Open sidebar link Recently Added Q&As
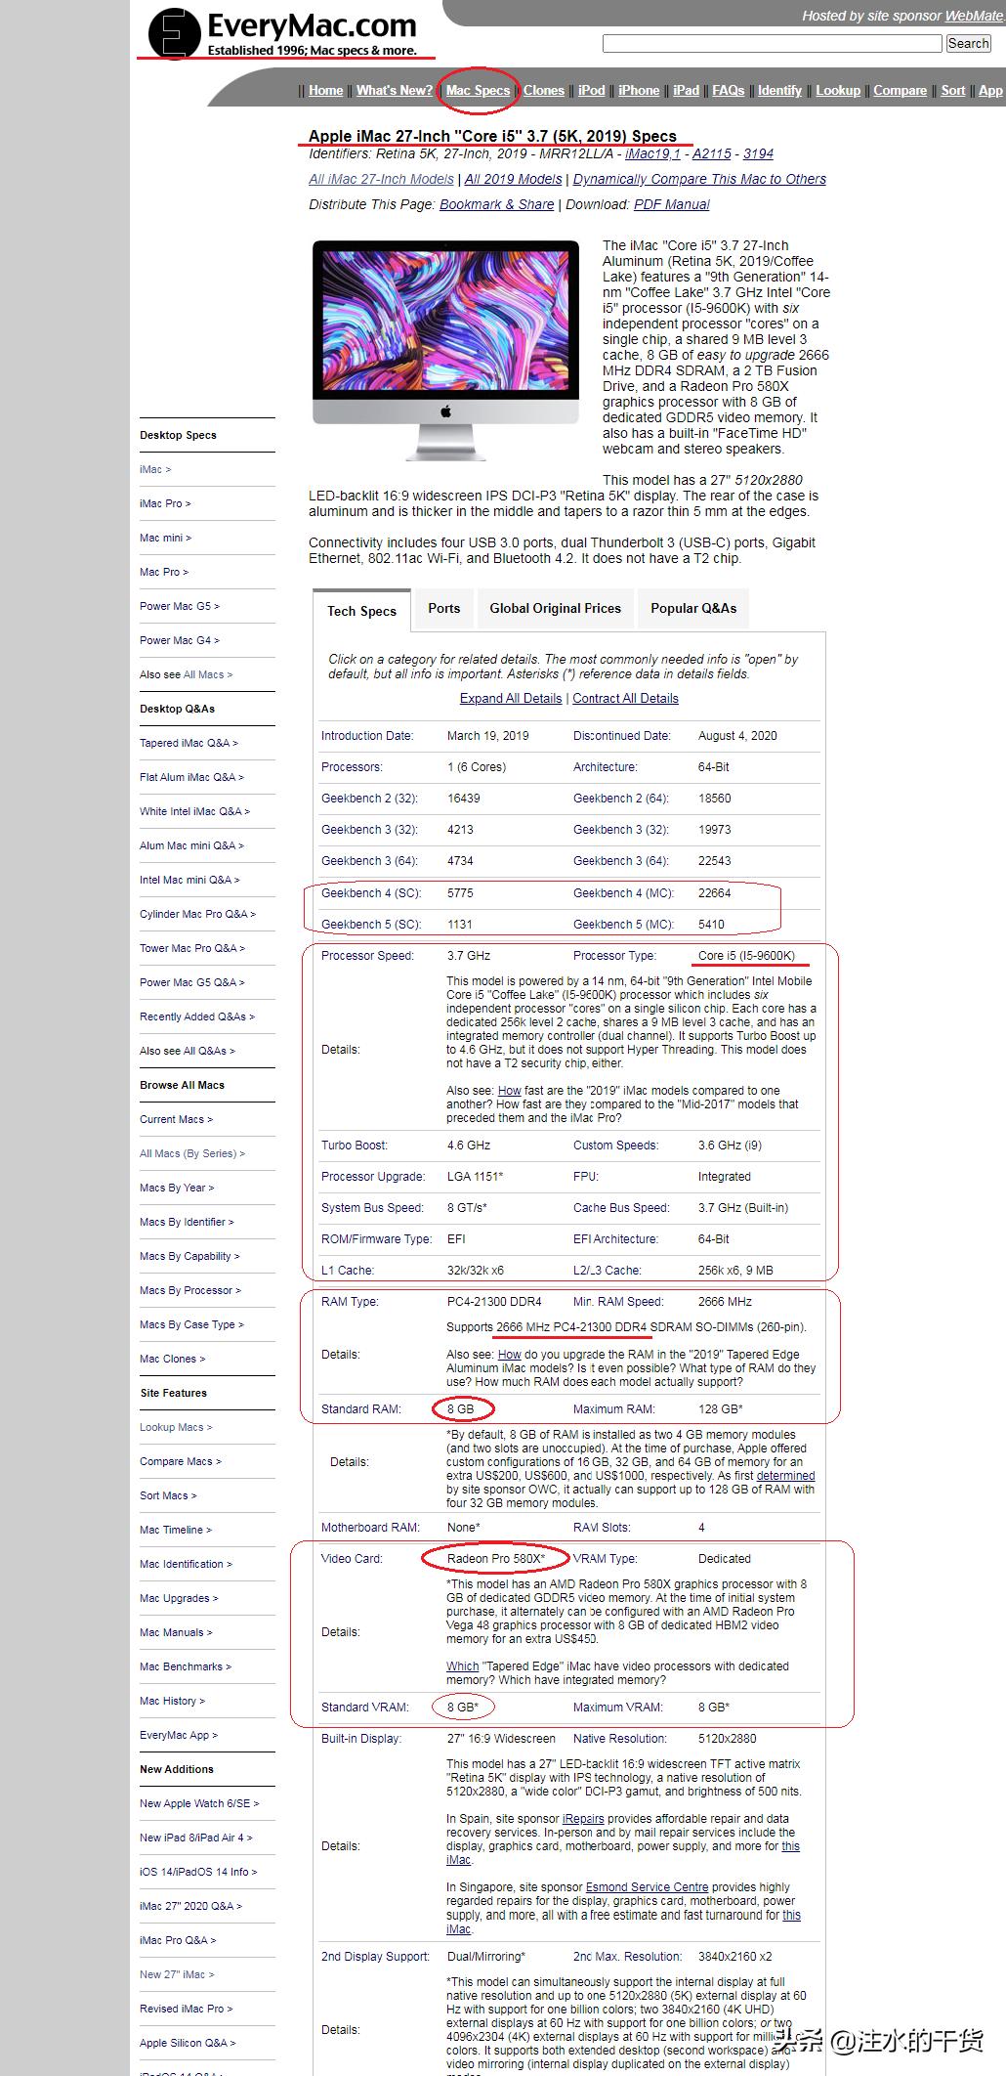Image resolution: width=1006 pixels, height=2076 pixels. (x=196, y=1016)
